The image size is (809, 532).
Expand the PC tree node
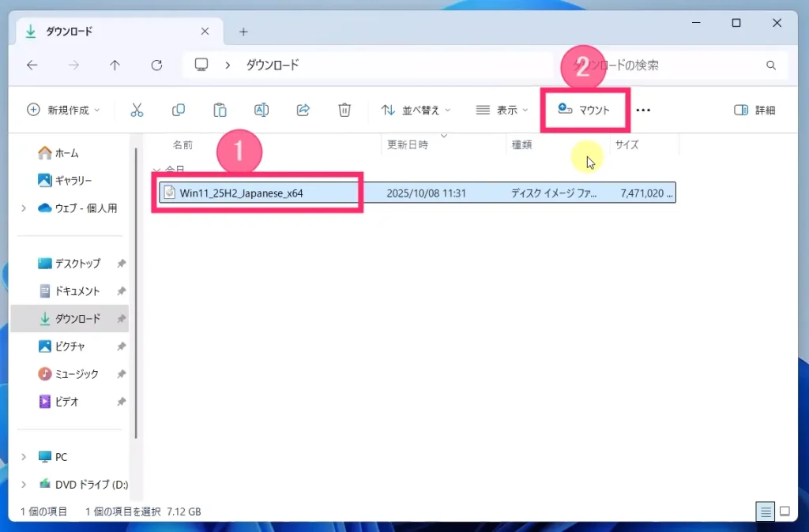(24, 457)
